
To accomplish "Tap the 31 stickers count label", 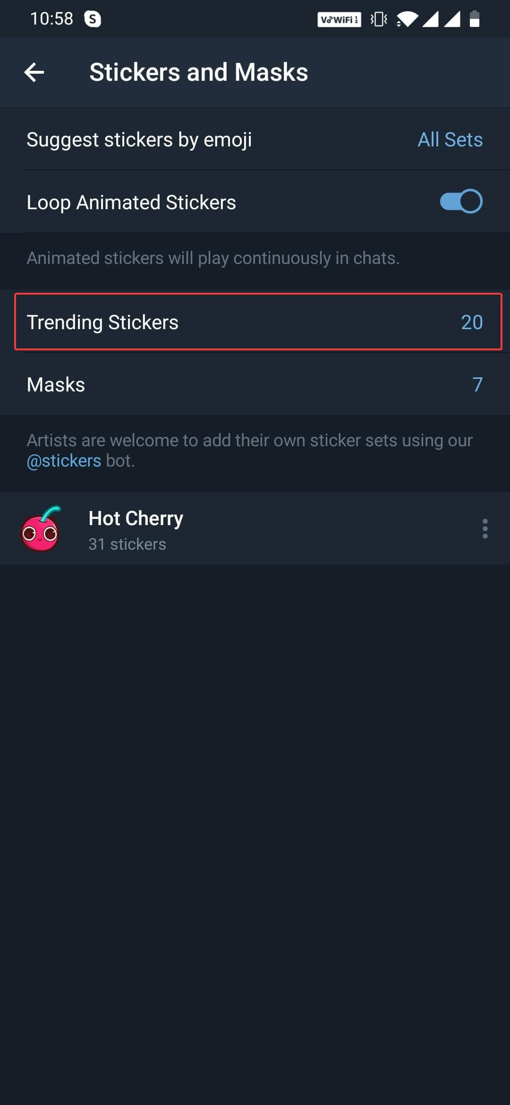I will [x=127, y=544].
